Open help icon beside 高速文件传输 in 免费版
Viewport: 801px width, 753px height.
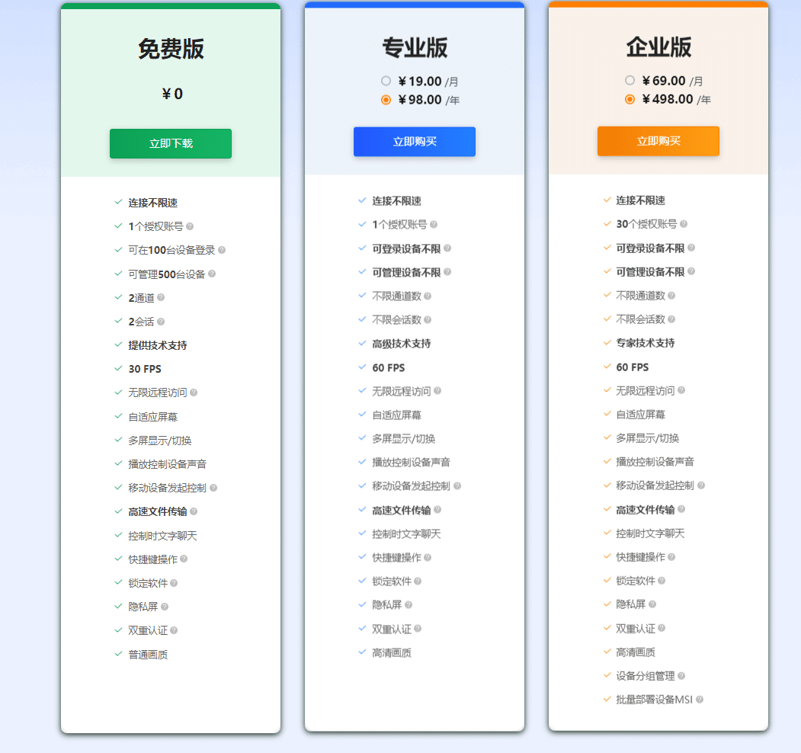coord(194,511)
